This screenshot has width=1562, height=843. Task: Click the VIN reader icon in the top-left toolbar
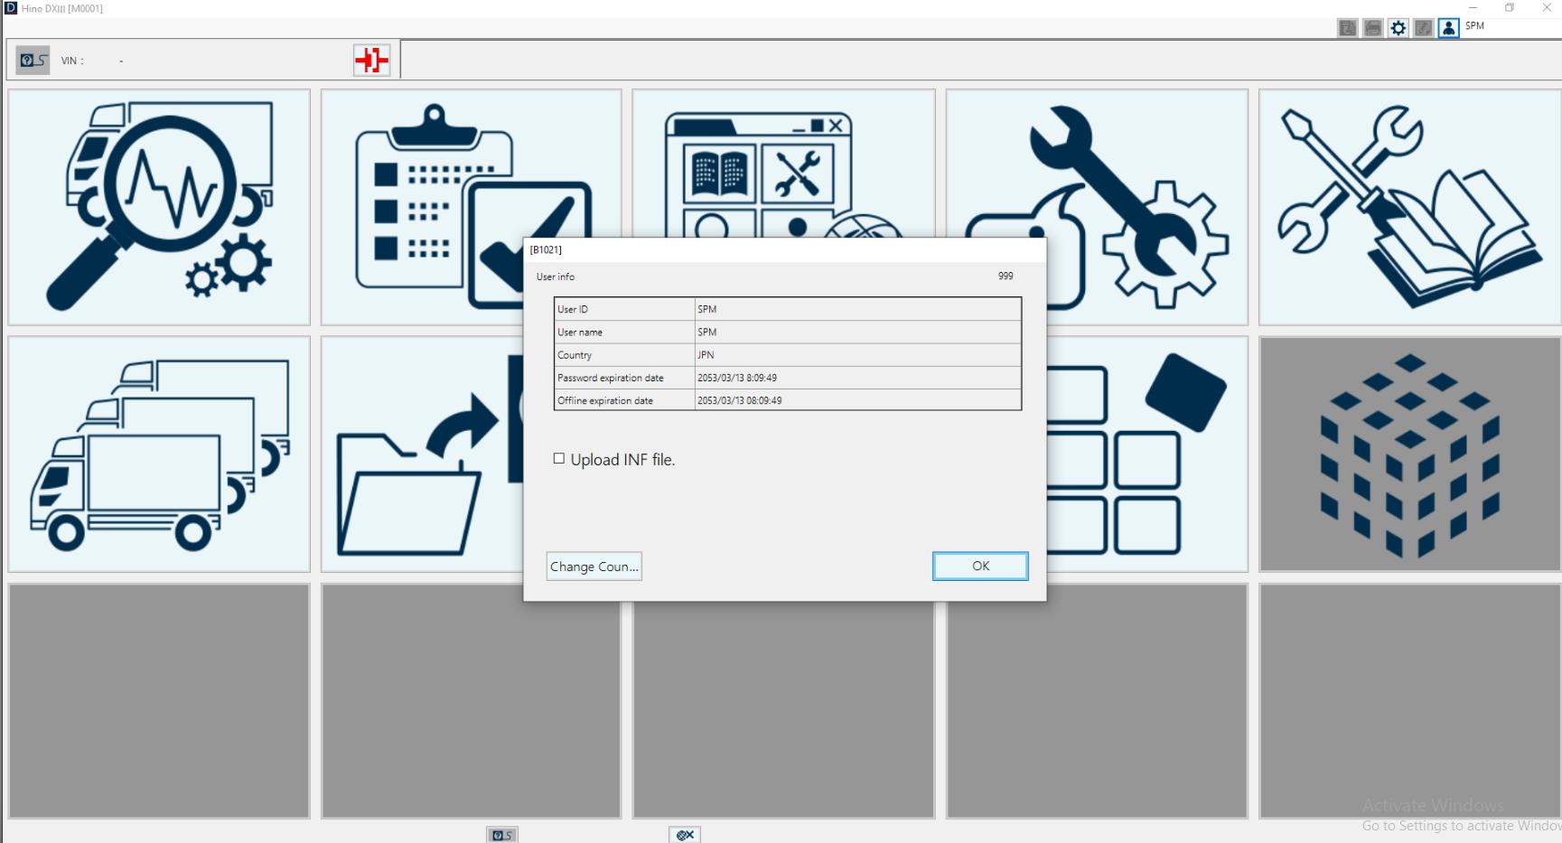(32, 60)
